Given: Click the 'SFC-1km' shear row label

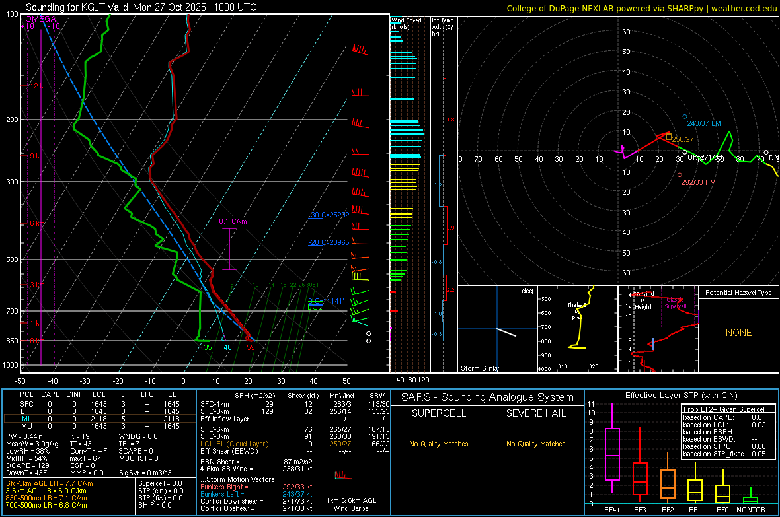Looking at the screenshot, I should [x=214, y=404].
